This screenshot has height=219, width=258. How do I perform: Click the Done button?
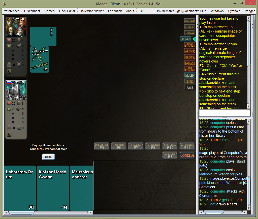tap(48, 157)
